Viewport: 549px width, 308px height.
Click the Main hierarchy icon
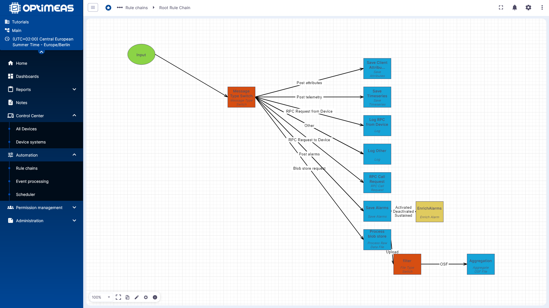[x=7, y=30]
